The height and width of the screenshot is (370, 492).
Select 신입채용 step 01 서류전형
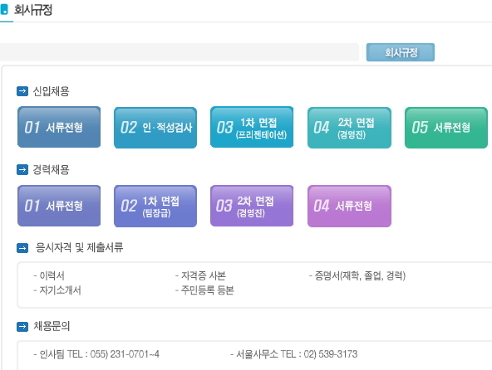(x=59, y=127)
